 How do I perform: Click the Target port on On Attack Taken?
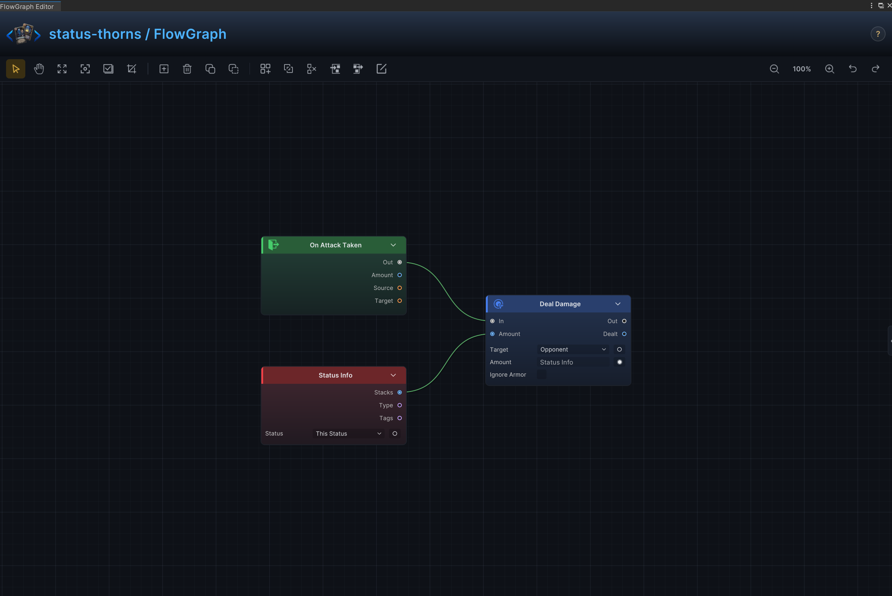click(x=400, y=301)
